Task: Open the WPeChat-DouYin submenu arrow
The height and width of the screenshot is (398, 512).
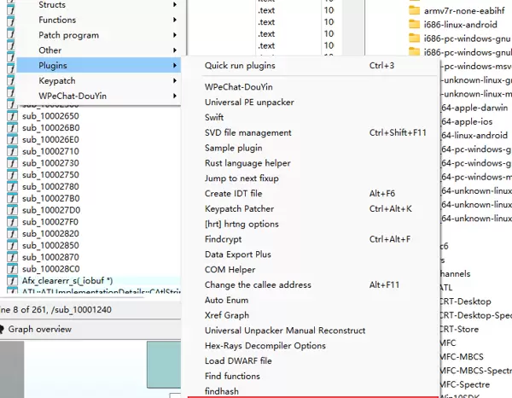Action: coord(176,96)
